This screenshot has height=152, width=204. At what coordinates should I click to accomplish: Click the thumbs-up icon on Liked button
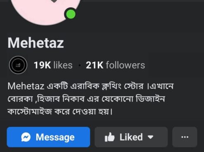(x=110, y=137)
